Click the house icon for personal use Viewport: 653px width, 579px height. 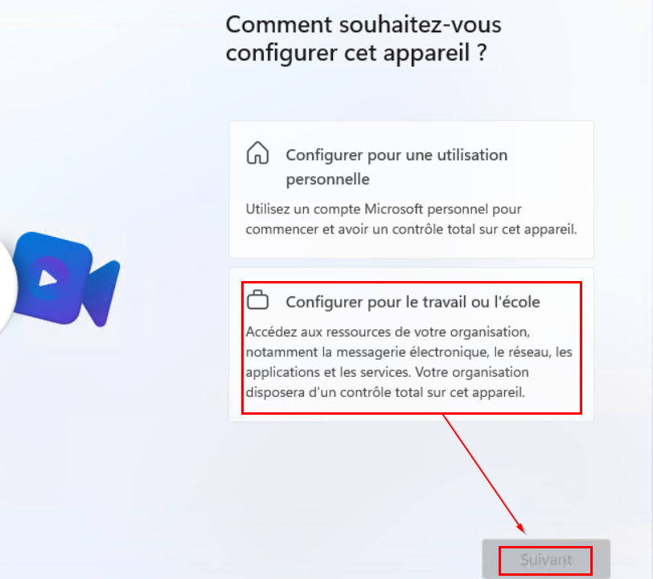click(258, 153)
